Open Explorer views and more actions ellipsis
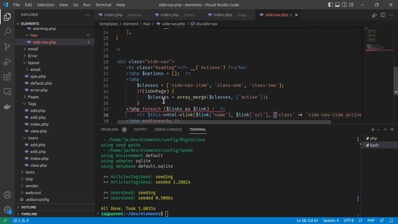Screen dimensions: 398x224 (87, 15)
